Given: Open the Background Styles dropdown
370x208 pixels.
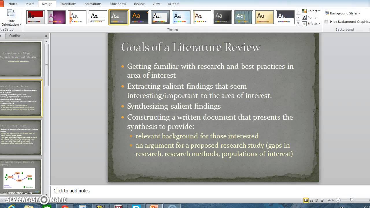Looking at the screenshot, I should coord(343,13).
